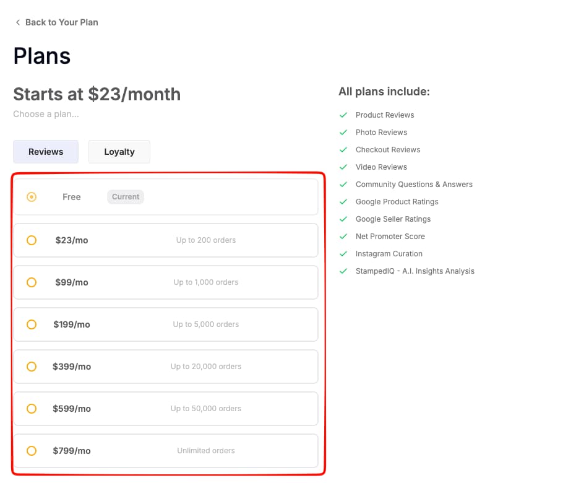
Task: Click the Unlimited orders text
Action: pyautogui.click(x=206, y=451)
